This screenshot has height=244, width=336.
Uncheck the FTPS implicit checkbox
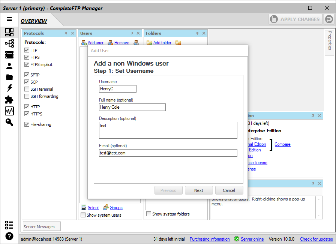coord(27,64)
